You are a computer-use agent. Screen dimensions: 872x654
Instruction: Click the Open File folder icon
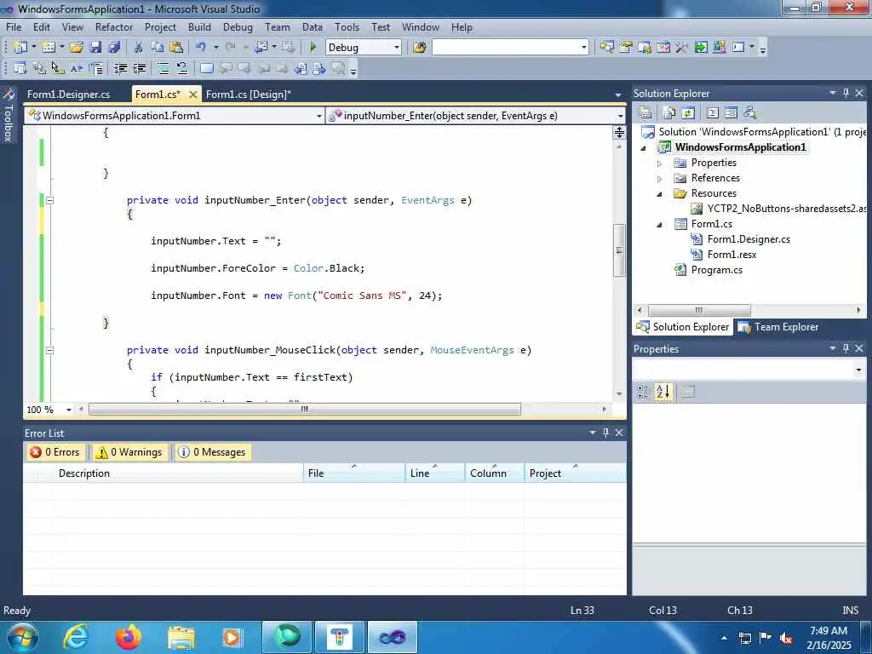pyautogui.click(x=76, y=48)
